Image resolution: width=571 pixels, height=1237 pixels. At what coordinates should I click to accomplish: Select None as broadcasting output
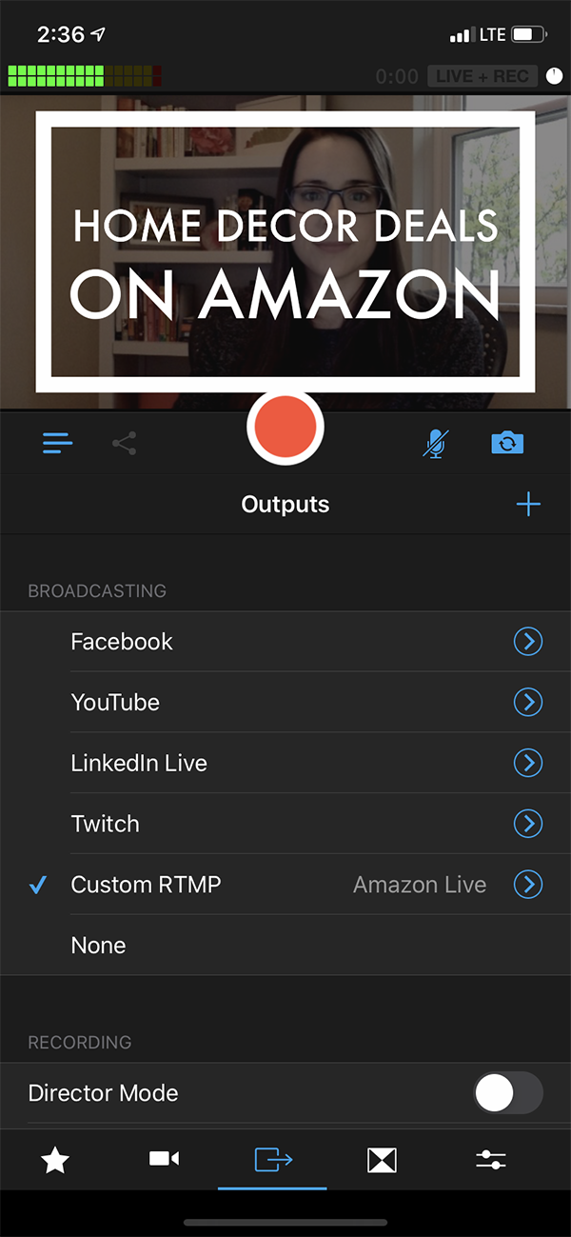pos(99,946)
